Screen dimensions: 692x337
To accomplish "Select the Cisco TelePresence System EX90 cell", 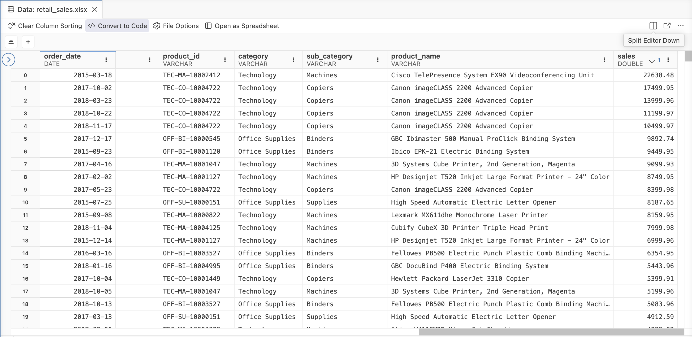I will pyautogui.click(x=500, y=75).
